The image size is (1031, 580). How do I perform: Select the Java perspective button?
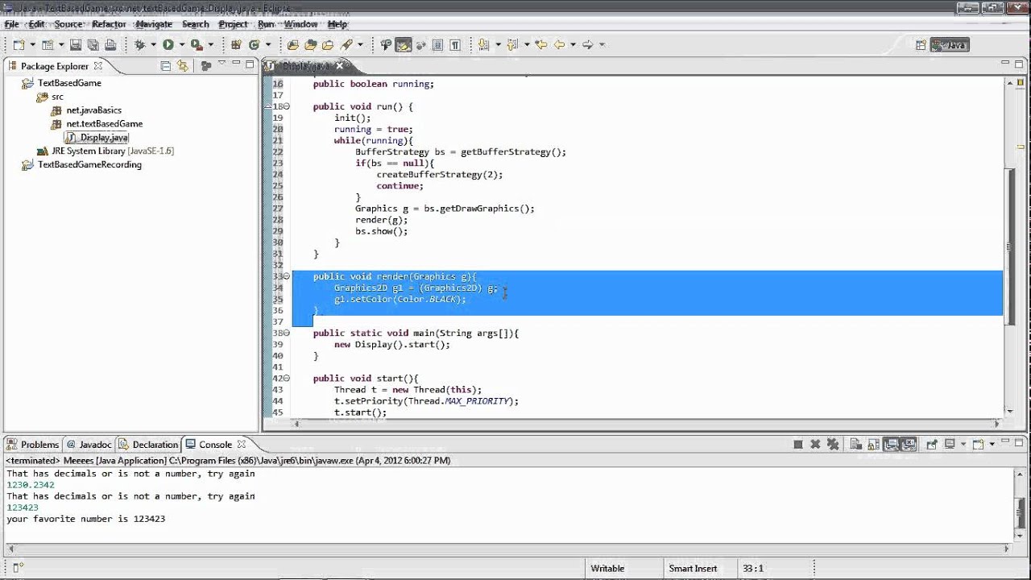click(949, 45)
